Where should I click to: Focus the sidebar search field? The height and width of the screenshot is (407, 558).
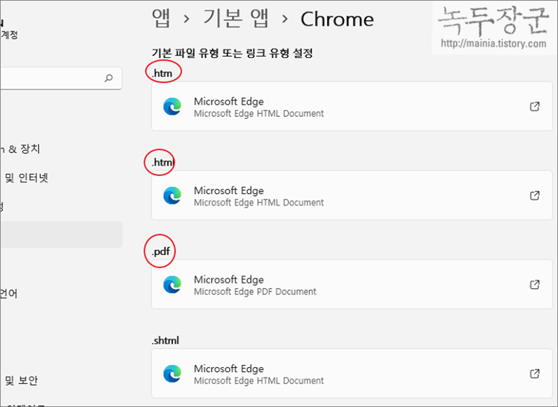click(x=61, y=78)
